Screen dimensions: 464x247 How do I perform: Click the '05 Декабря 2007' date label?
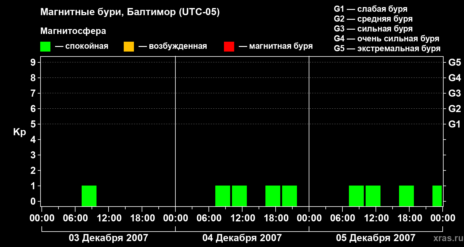(x=376, y=238)
